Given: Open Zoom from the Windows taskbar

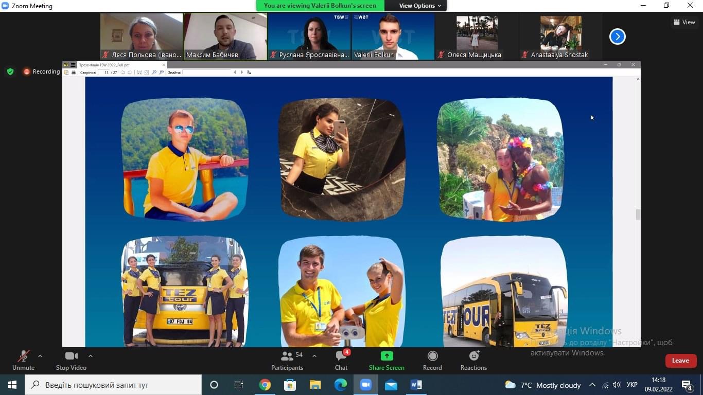Looking at the screenshot, I should pyautogui.click(x=366, y=385).
